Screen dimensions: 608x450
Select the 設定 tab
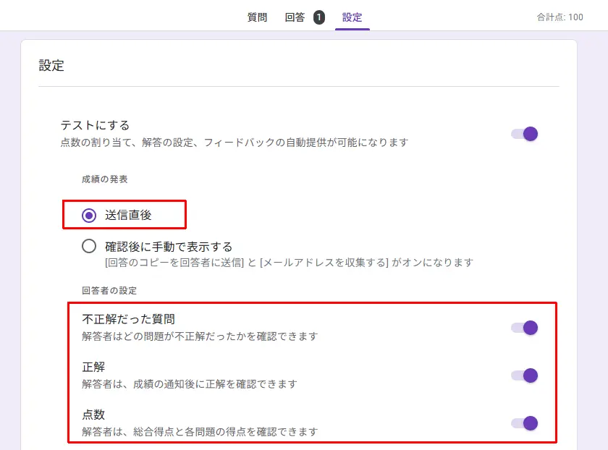point(352,17)
